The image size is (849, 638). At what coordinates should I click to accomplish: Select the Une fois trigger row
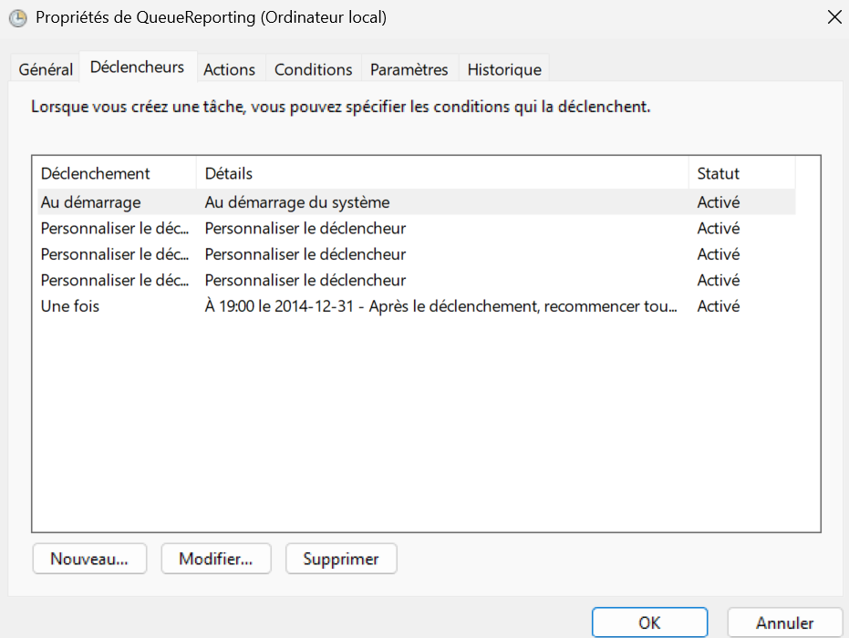coord(70,306)
